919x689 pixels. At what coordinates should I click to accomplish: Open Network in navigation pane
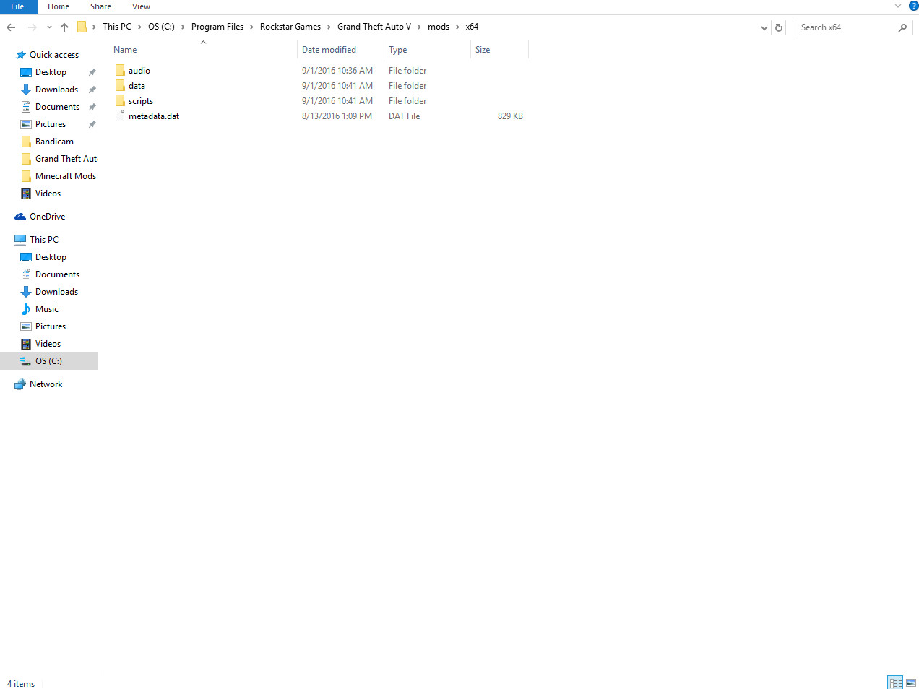[x=46, y=384]
